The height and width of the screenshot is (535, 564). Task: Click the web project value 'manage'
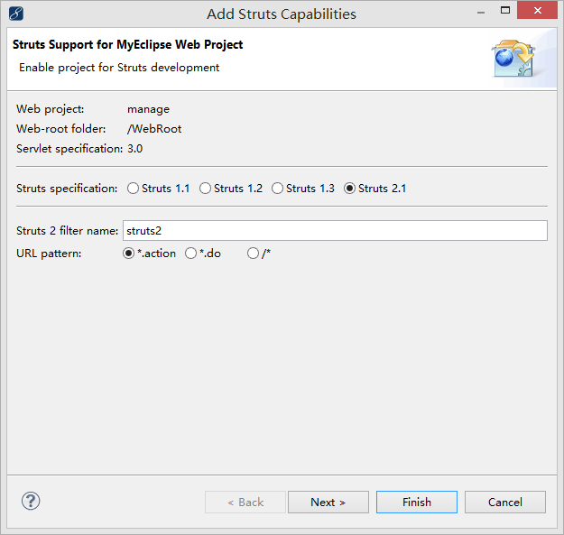coord(148,109)
